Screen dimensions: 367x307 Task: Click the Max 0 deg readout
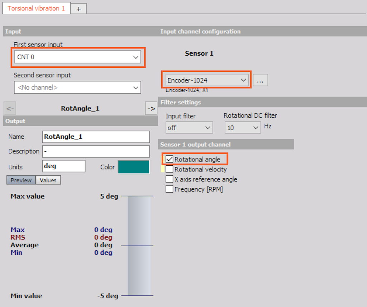point(61,230)
